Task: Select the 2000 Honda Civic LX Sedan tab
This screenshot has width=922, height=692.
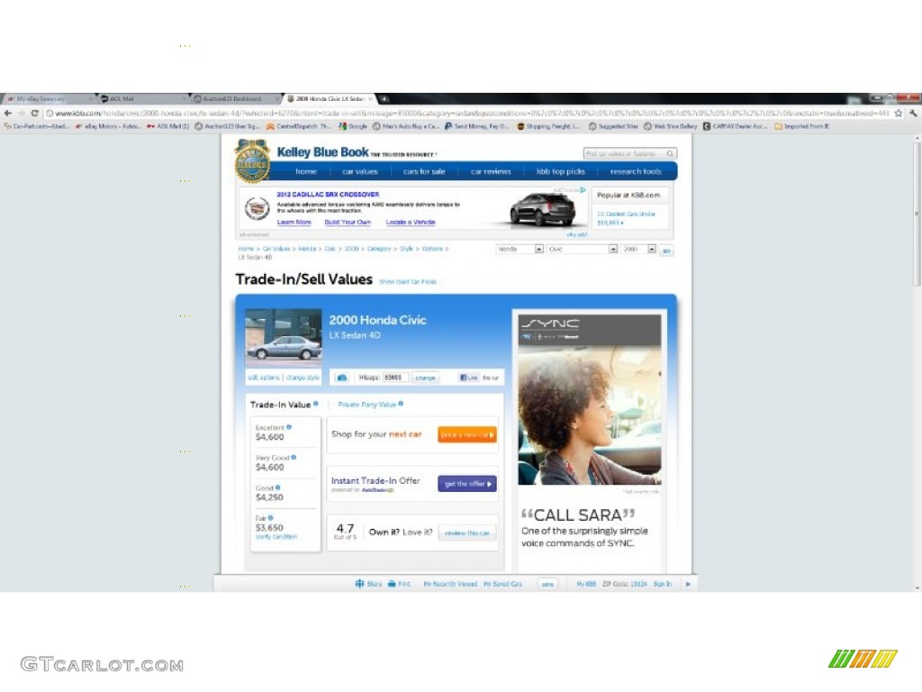Action: [x=331, y=99]
